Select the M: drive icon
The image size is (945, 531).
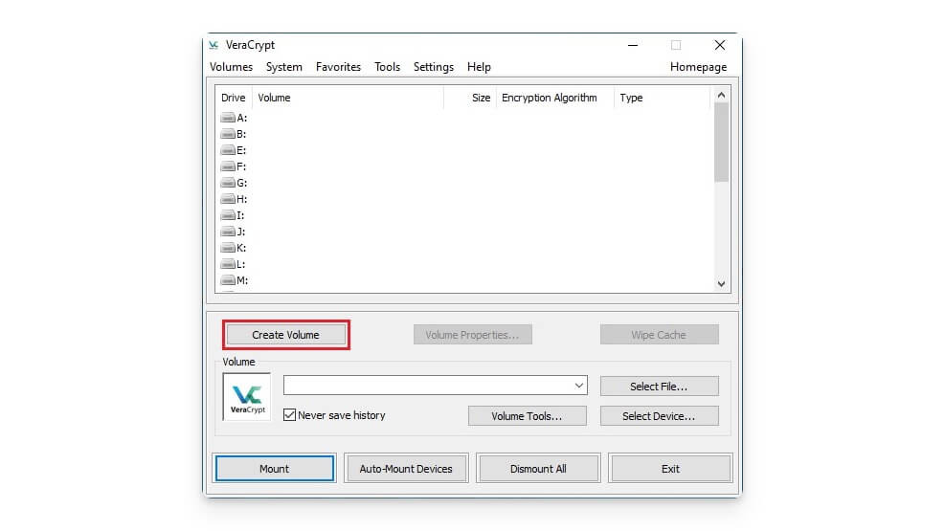pos(228,280)
